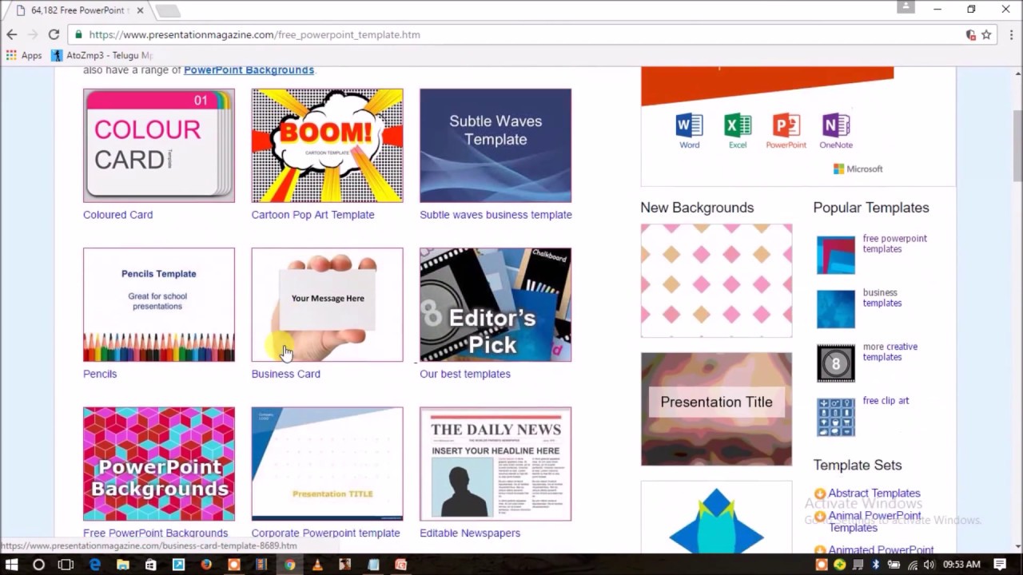Open Cortana search from the taskbar
Image resolution: width=1023 pixels, height=575 pixels.
pyautogui.click(x=38, y=564)
